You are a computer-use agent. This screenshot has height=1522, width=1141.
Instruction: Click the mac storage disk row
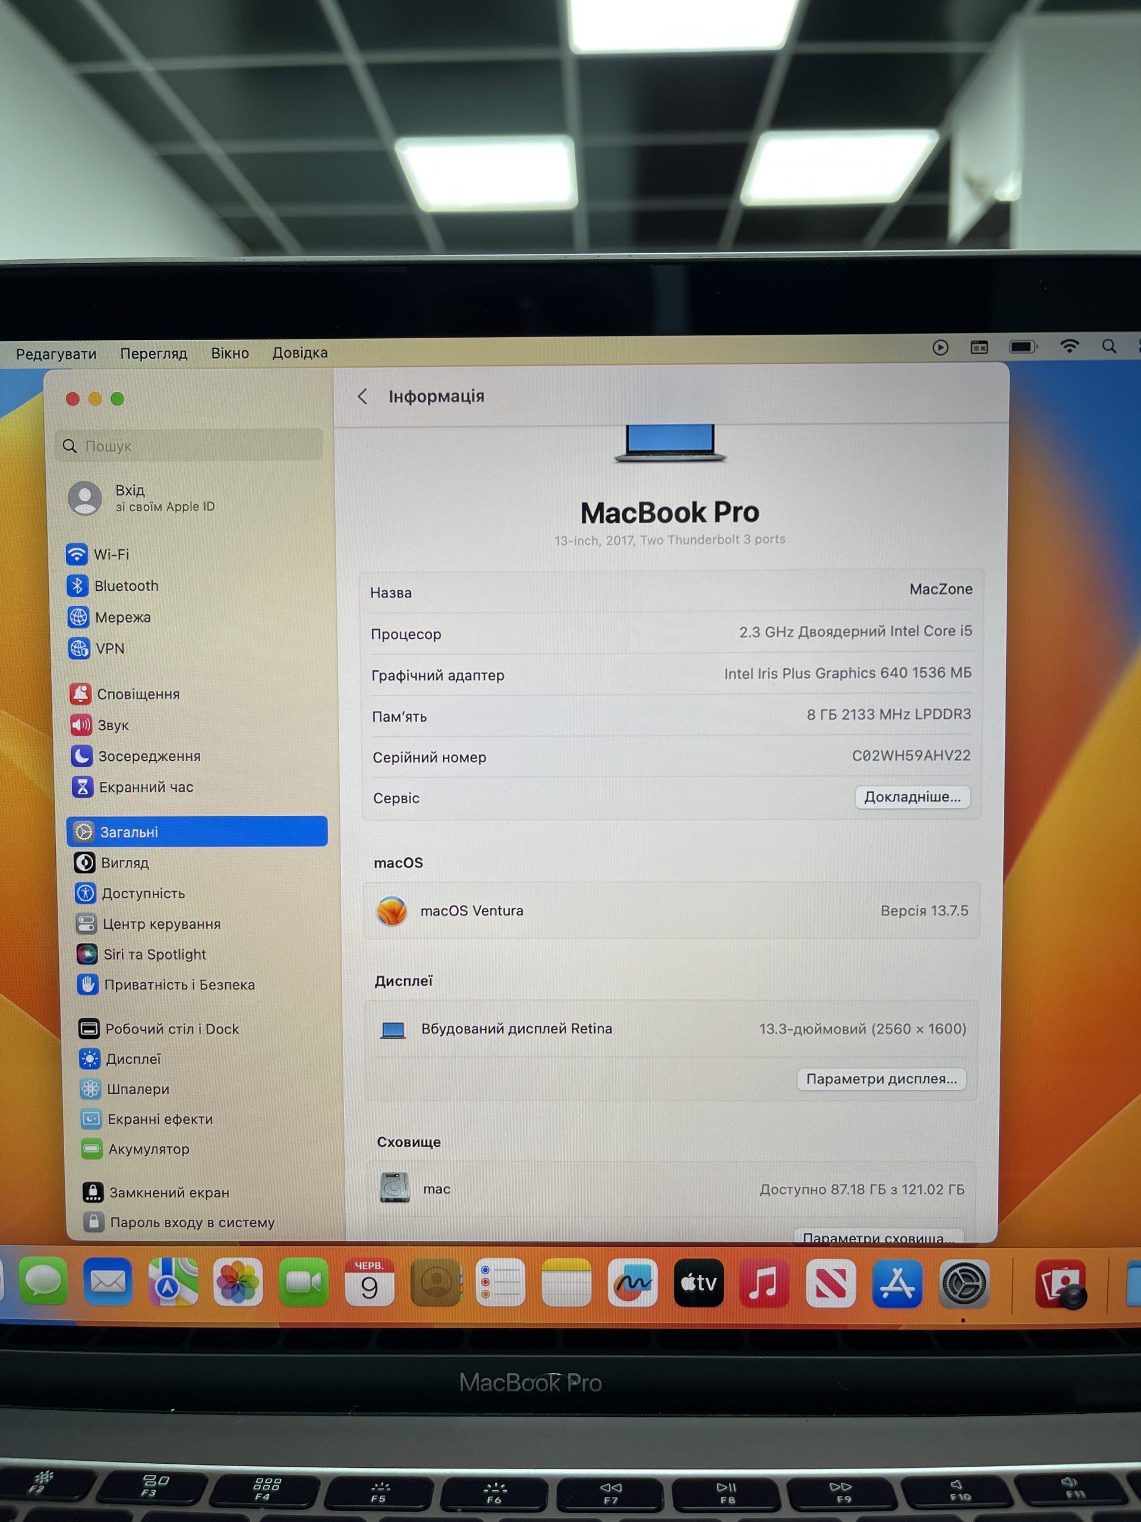click(670, 1188)
